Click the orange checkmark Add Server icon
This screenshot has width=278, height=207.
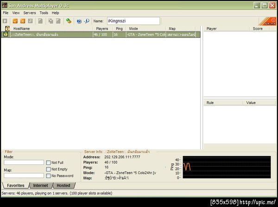point(15,21)
